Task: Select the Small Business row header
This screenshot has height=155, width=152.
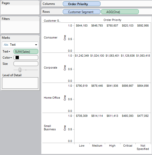Action: pos(50,128)
